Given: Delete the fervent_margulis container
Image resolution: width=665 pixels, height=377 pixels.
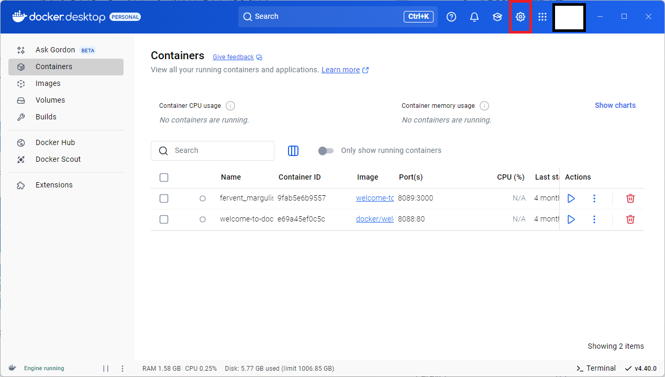Looking at the screenshot, I should (x=630, y=198).
